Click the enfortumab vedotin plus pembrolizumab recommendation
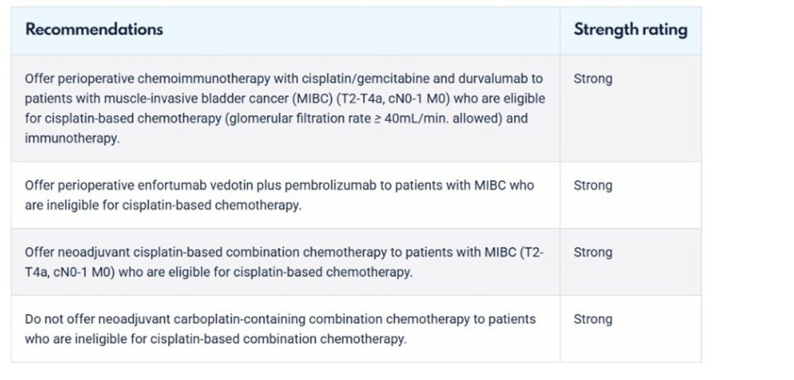794x380 pixels. [x=279, y=195]
